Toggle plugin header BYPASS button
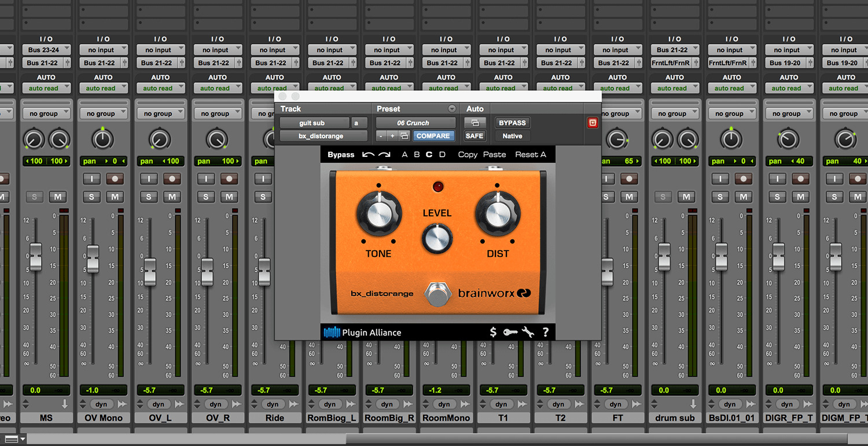 [512, 123]
